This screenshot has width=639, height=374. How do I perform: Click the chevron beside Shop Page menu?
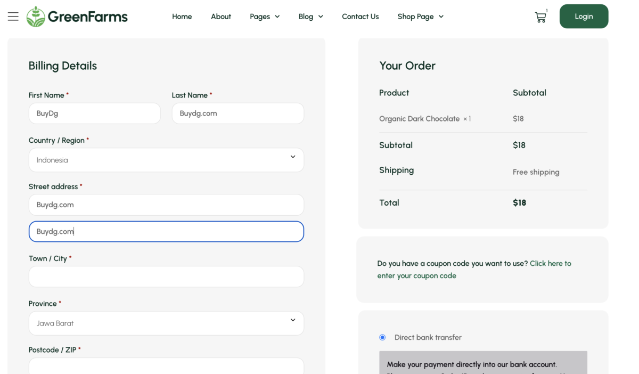coord(441,17)
